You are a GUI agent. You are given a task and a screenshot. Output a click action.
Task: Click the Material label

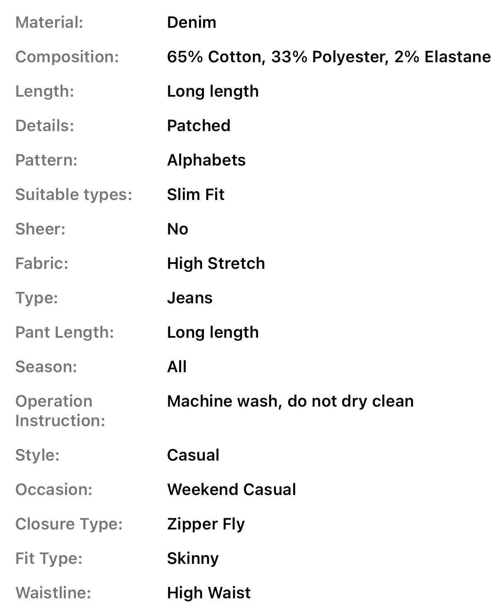(x=49, y=22)
